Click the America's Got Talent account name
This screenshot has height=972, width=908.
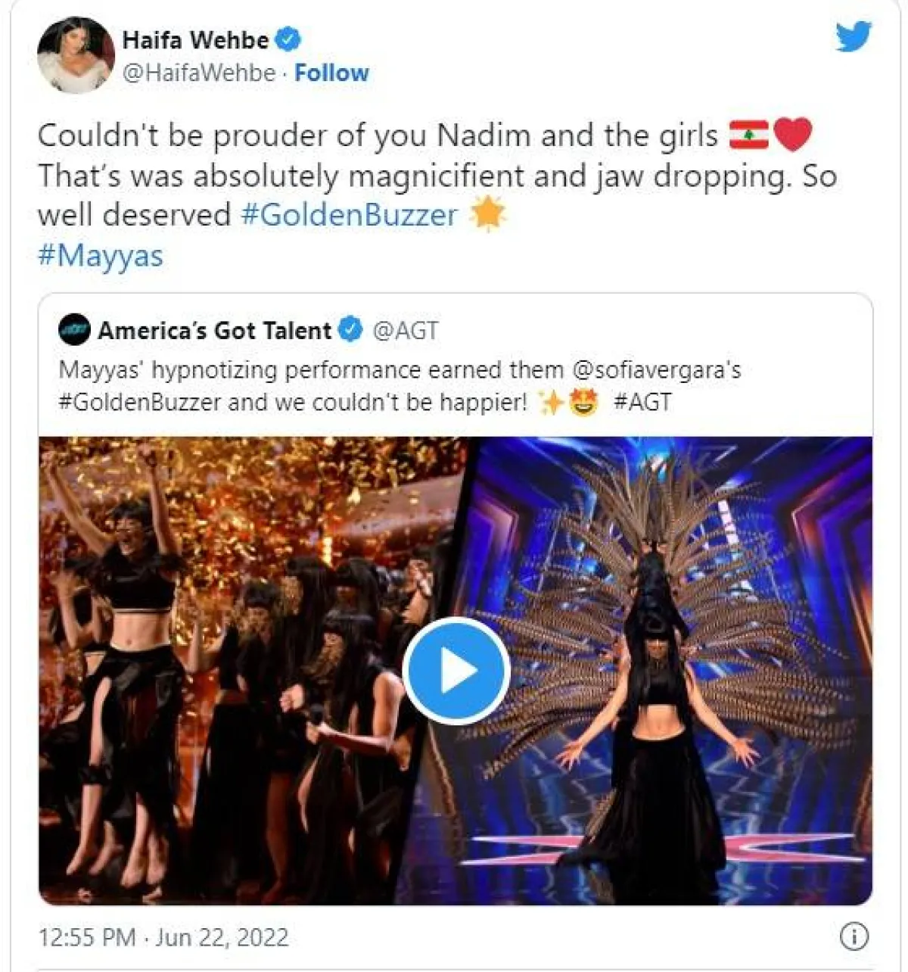[214, 330]
